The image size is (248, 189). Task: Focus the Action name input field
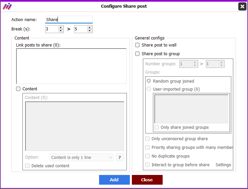pyautogui.click(x=69, y=20)
